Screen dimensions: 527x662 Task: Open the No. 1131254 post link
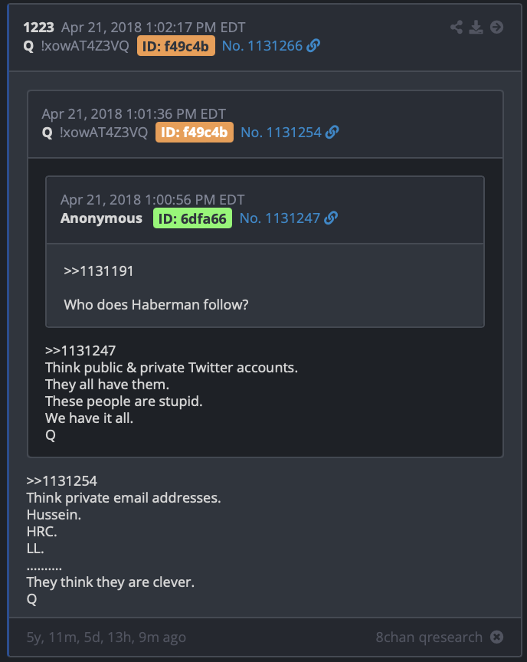pyautogui.click(x=281, y=132)
